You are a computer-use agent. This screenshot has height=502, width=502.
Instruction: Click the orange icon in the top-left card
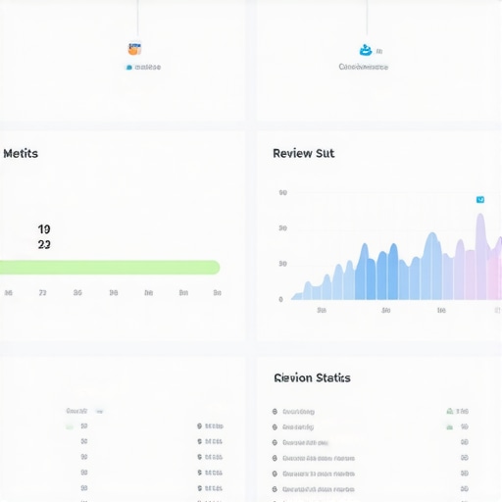click(134, 49)
